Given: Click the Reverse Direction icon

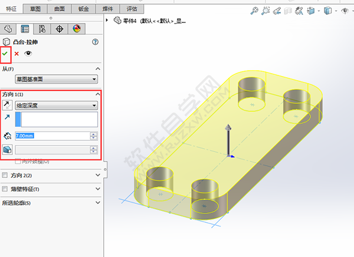Looking at the screenshot, I should click(x=7, y=106).
